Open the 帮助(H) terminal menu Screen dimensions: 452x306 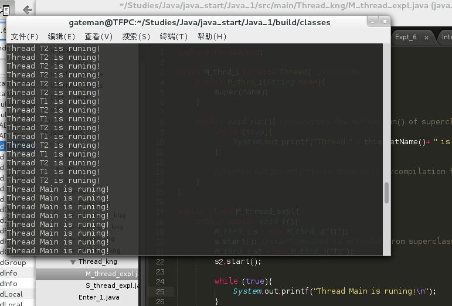point(212,36)
